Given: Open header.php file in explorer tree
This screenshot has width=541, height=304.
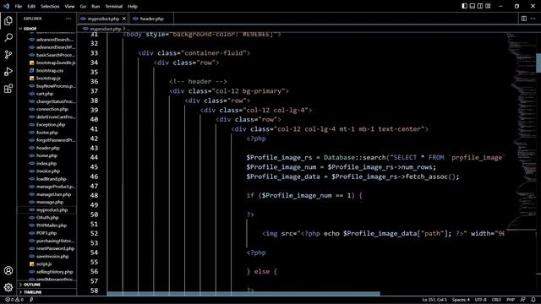Looking at the screenshot, I should (x=47, y=148).
